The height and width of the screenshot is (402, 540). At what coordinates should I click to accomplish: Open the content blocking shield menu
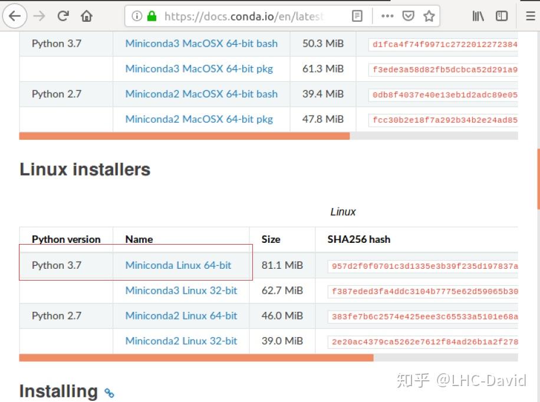tap(408, 16)
